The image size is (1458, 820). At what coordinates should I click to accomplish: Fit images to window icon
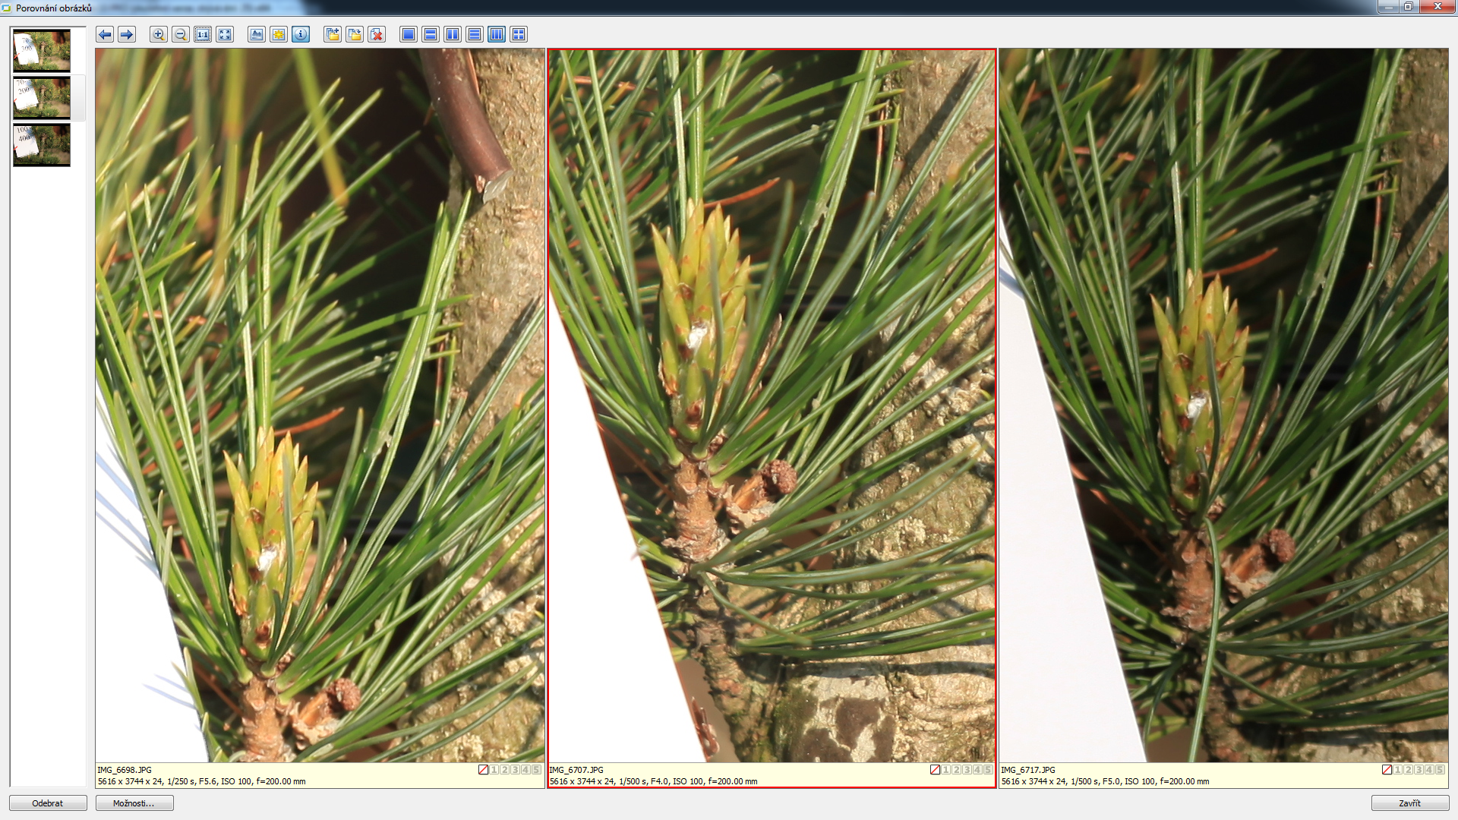click(x=225, y=34)
